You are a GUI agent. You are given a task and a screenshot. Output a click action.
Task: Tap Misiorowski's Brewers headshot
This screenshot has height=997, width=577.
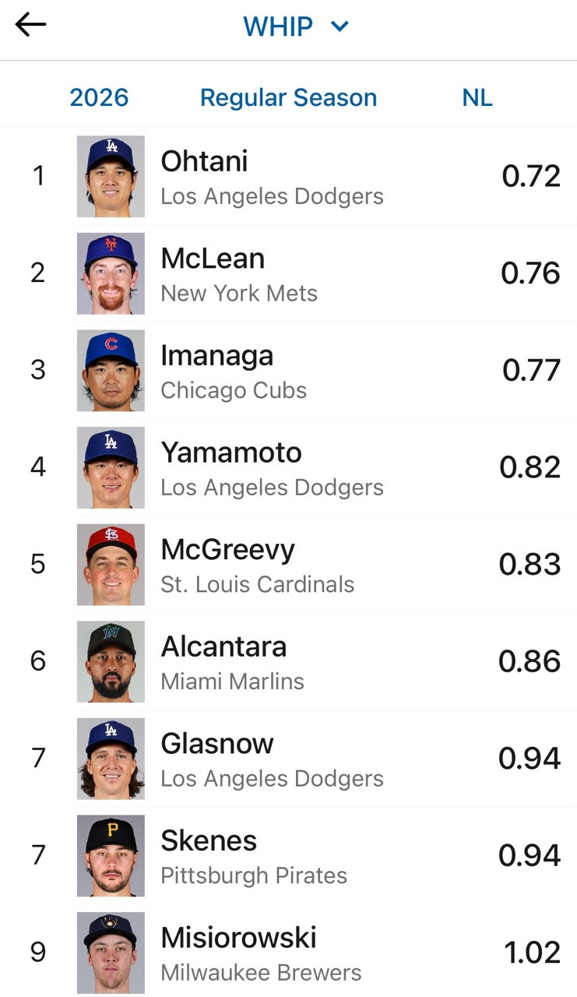(111, 952)
